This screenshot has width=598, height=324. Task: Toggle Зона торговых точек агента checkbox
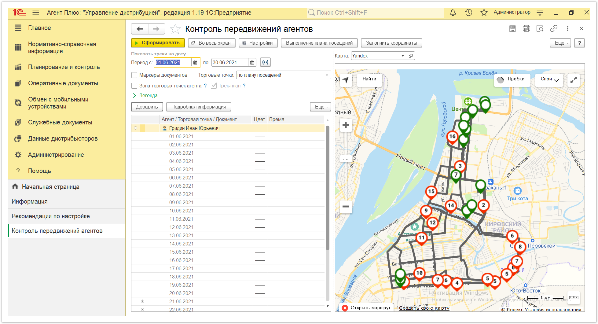click(x=134, y=86)
